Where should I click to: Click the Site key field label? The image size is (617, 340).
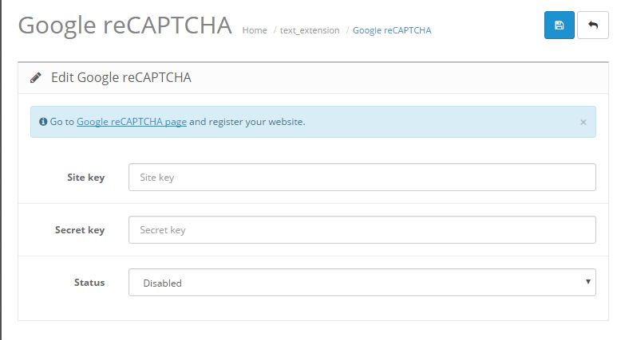(x=85, y=178)
